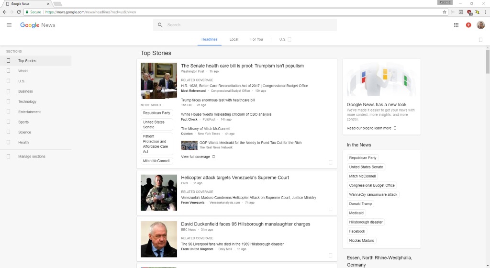Click the page vertical scrollbar thumb
Viewport: 490px width, 268px height.
coord(488,62)
